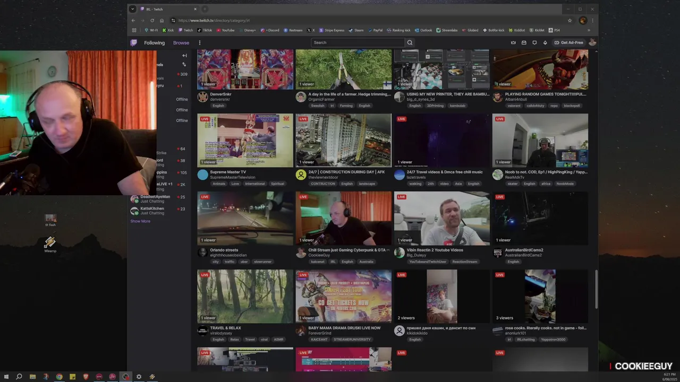Click the 24/7 CONSTRUCTION DURING DAY title

pyautogui.click(x=347, y=172)
